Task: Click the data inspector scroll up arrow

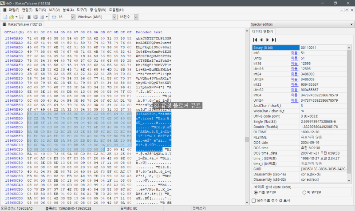Action: [x=349, y=48]
